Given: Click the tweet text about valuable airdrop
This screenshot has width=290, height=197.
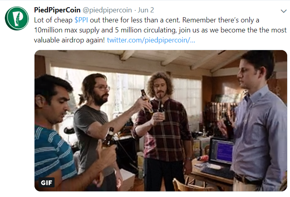Looking at the screenshot, I should click(x=69, y=40).
